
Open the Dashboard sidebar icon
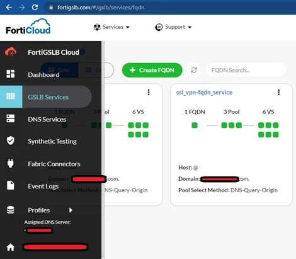(x=11, y=74)
